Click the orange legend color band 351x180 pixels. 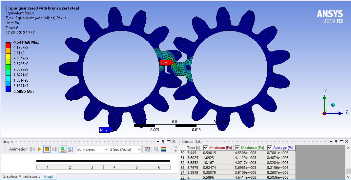coord(8,50)
